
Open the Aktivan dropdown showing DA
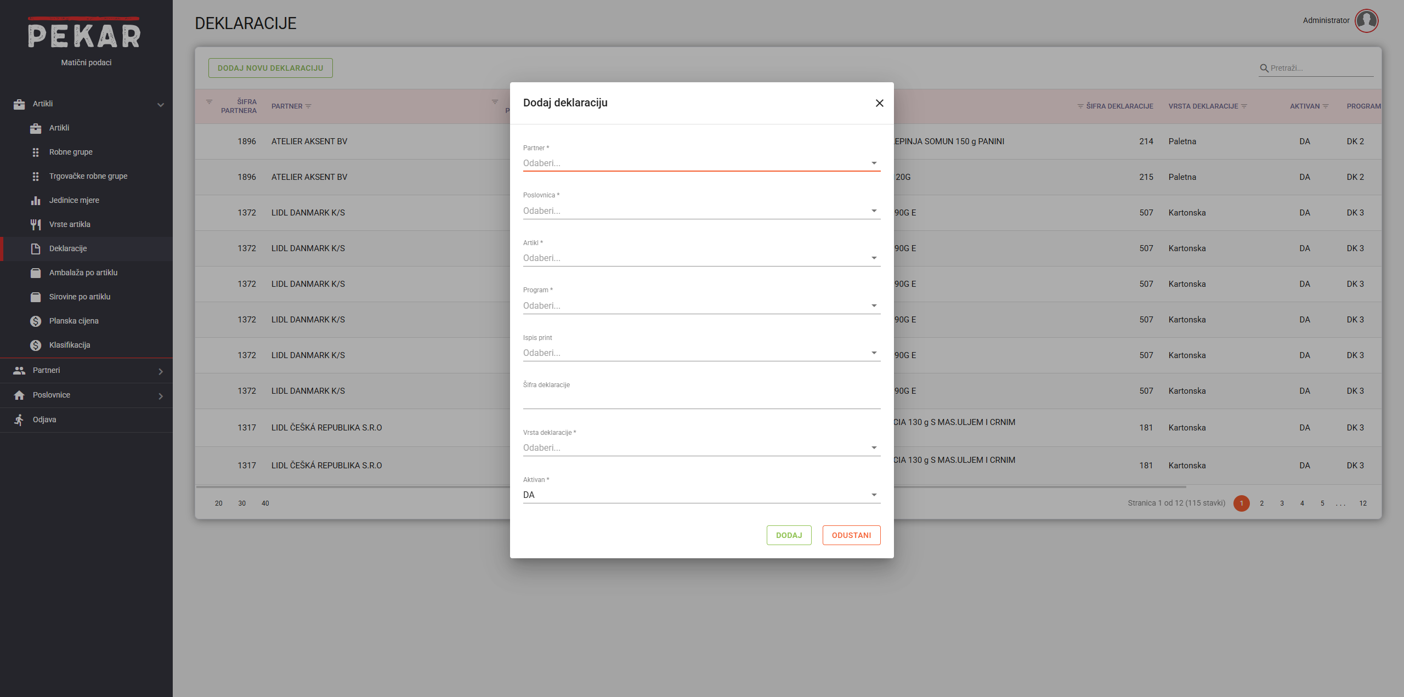tap(701, 495)
